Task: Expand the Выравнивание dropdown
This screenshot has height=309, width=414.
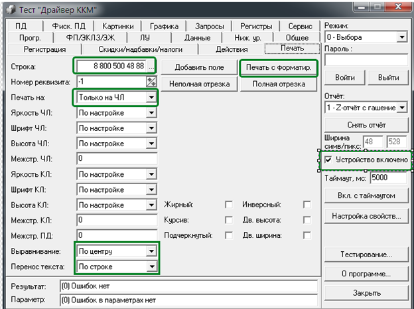Action: [152, 251]
